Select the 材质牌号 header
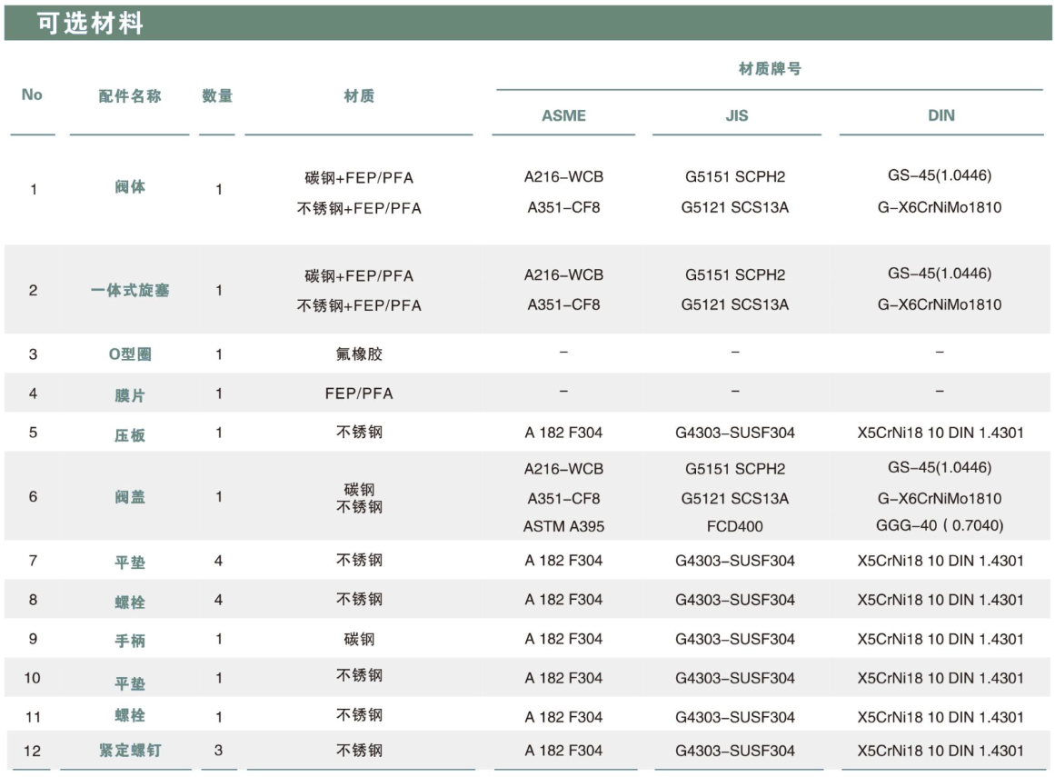1055x777 pixels. pos(769,69)
